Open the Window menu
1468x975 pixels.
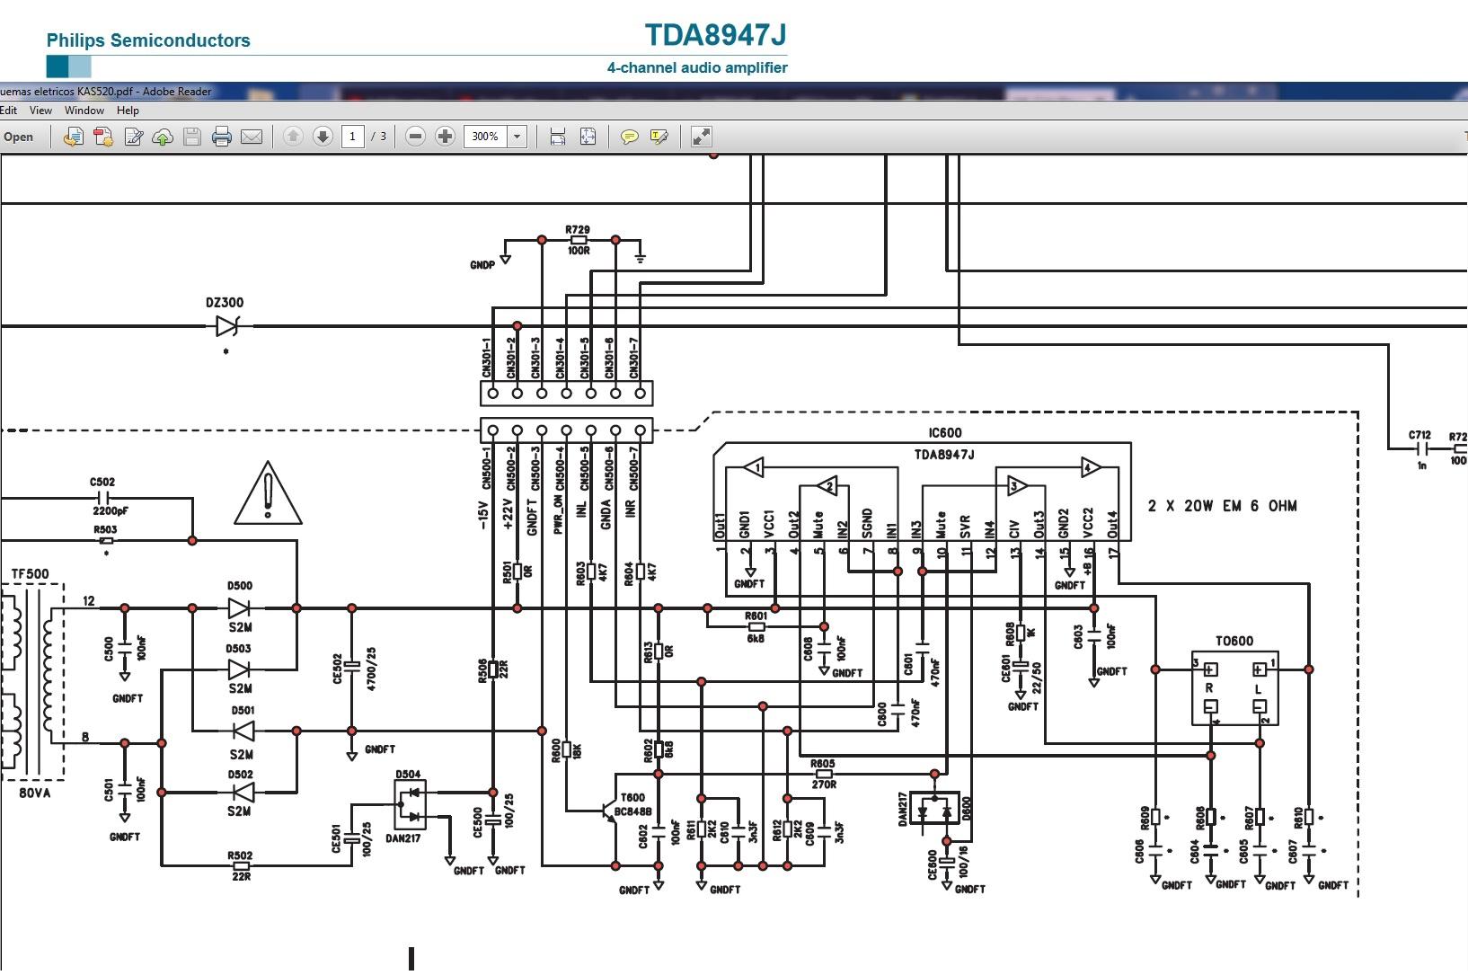[x=84, y=111]
